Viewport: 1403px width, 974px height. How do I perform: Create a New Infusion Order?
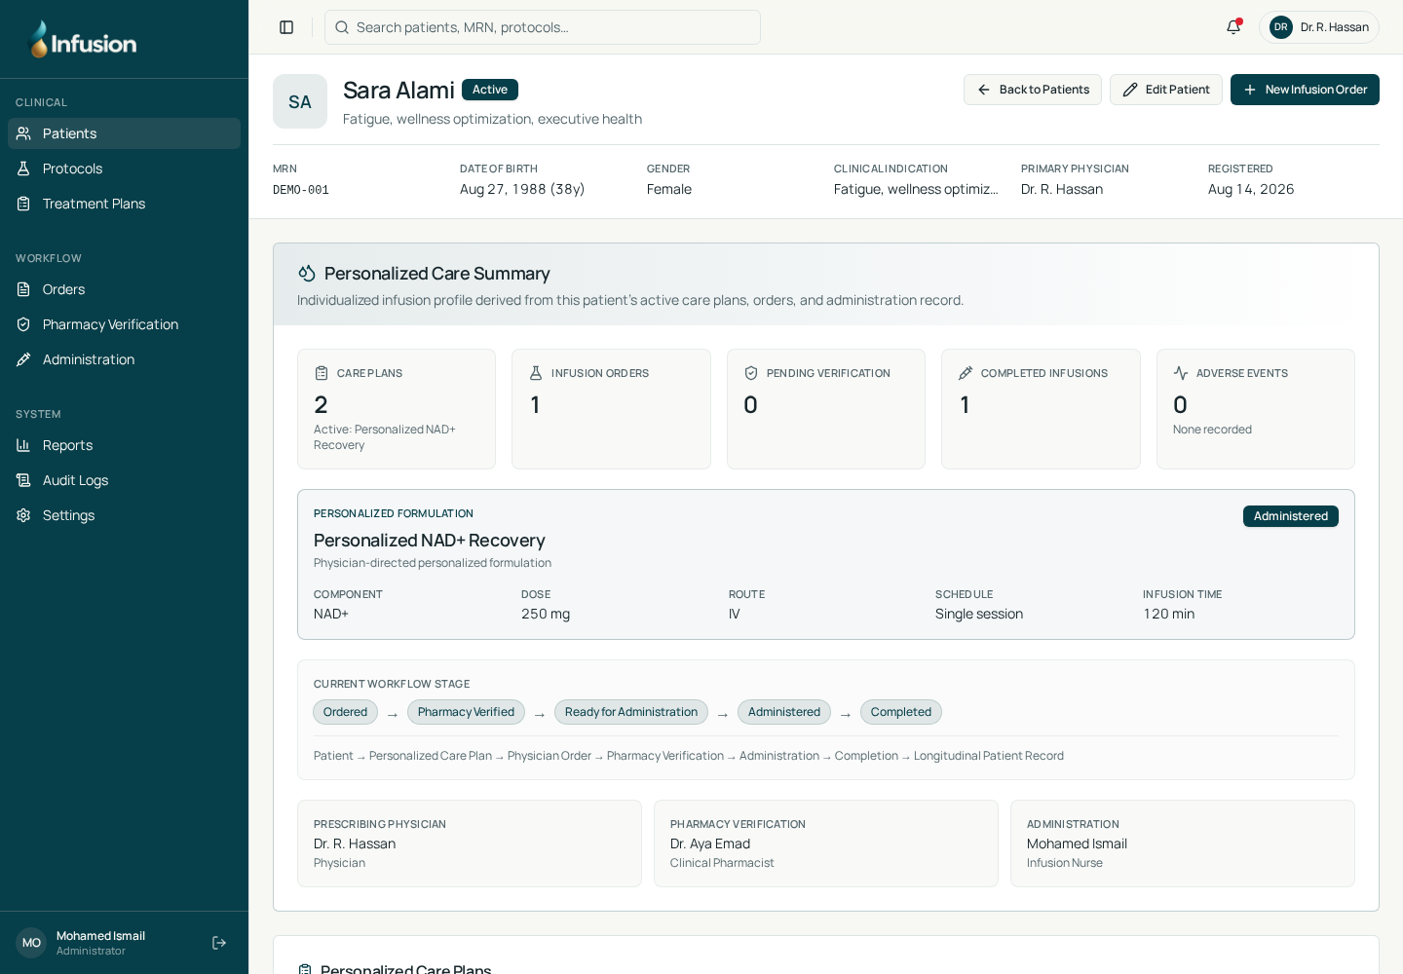(1305, 90)
